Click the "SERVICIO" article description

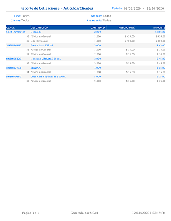tap(36, 68)
